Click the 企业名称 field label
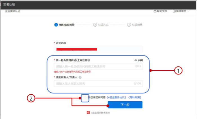This screenshot has width=197, height=119. coord(61,43)
